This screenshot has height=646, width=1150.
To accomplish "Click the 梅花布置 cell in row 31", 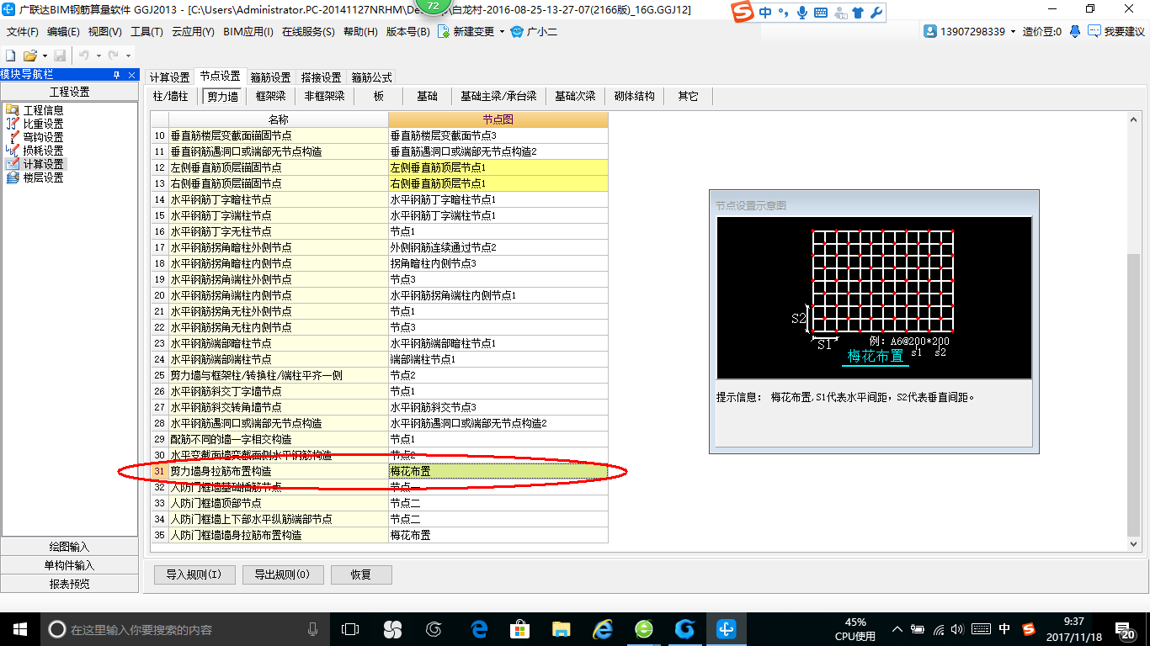I will pos(498,471).
